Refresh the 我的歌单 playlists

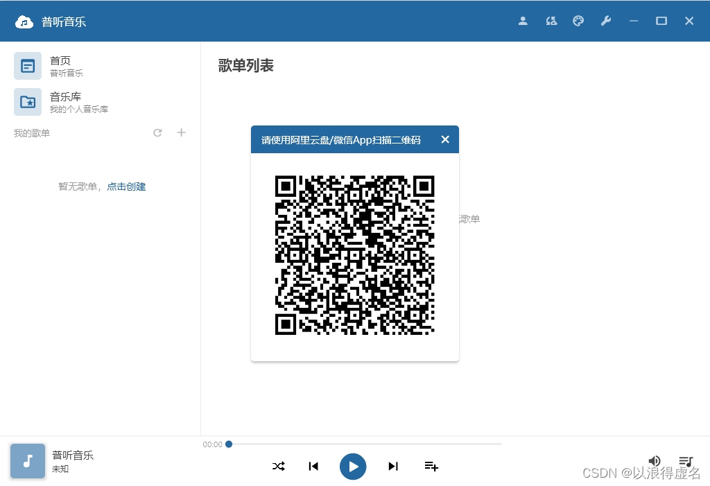[157, 132]
